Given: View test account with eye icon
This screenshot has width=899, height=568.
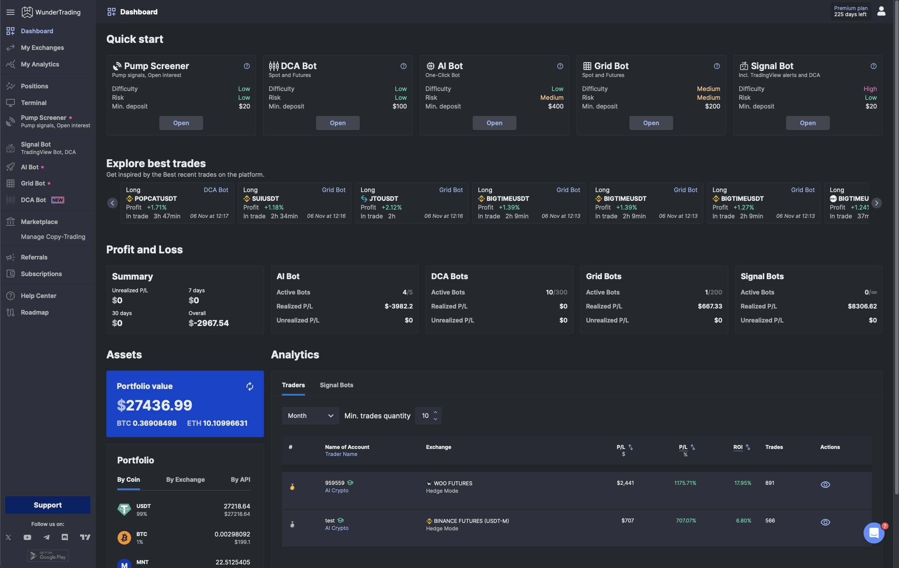Looking at the screenshot, I should (x=825, y=522).
